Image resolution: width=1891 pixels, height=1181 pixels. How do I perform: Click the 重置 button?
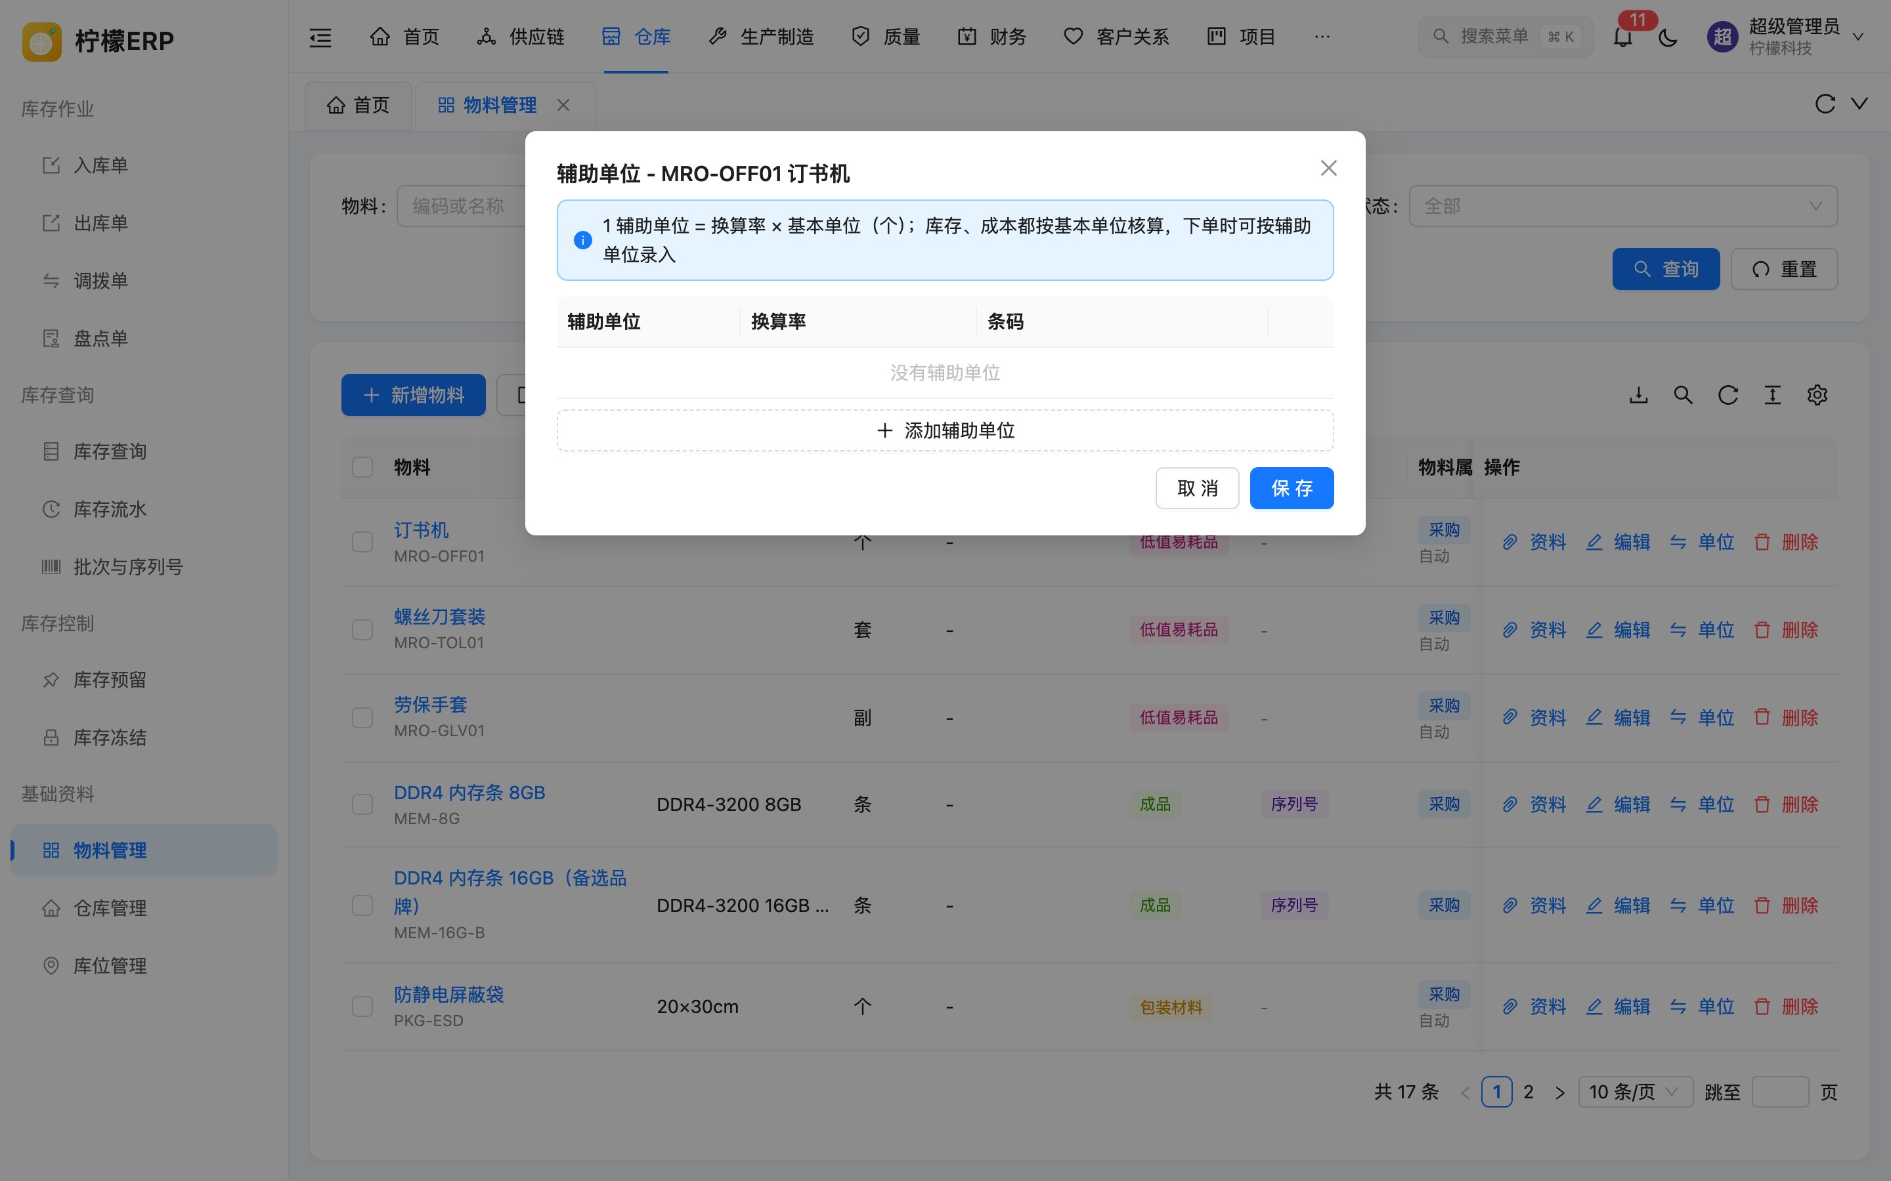(x=1784, y=270)
